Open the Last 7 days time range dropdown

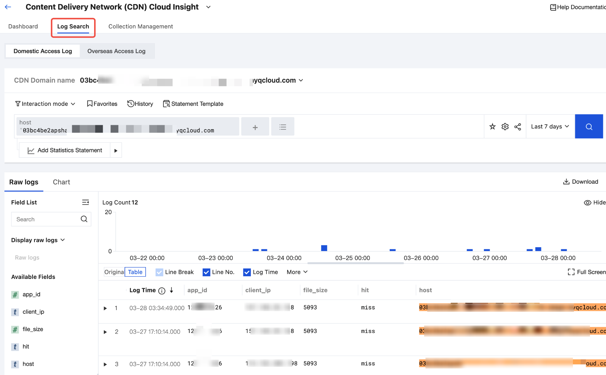tap(550, 126)
